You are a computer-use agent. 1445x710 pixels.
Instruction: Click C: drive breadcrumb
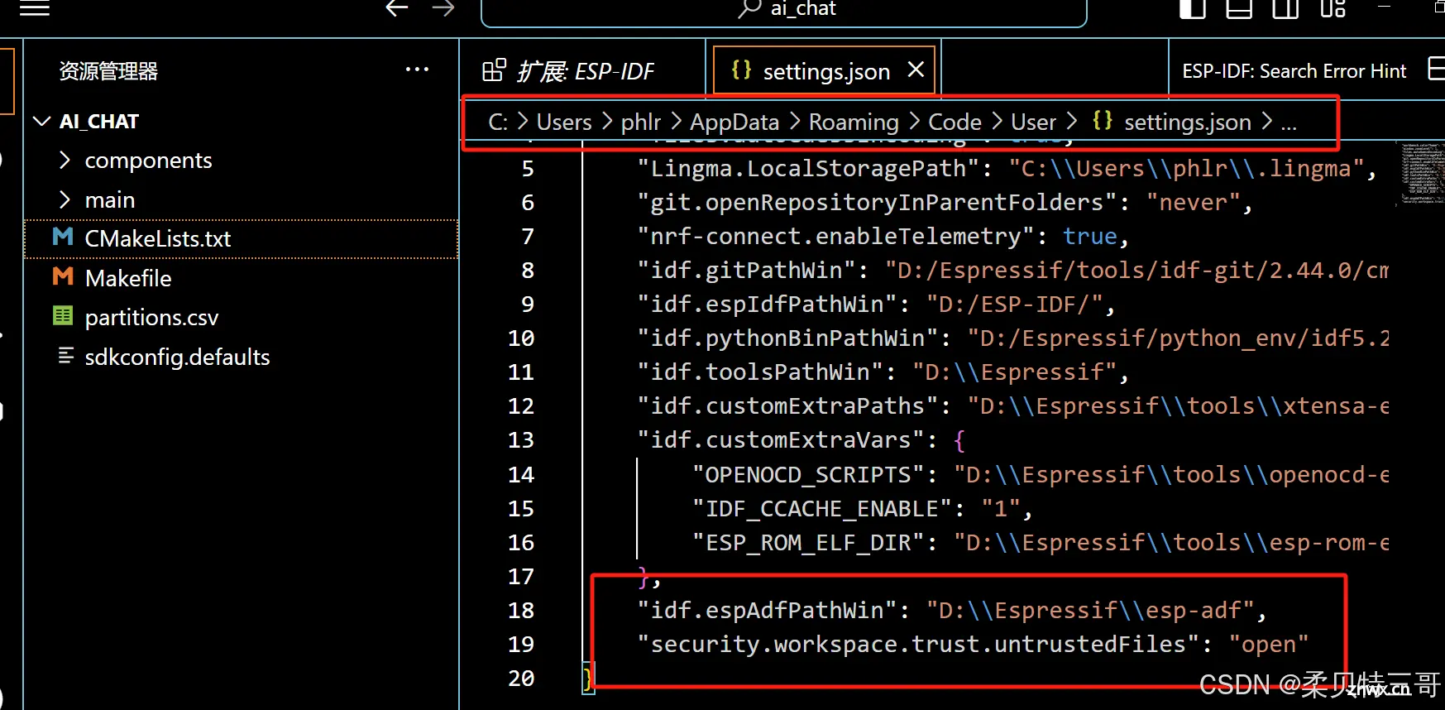pyautogui.click(x=498, y=122)
